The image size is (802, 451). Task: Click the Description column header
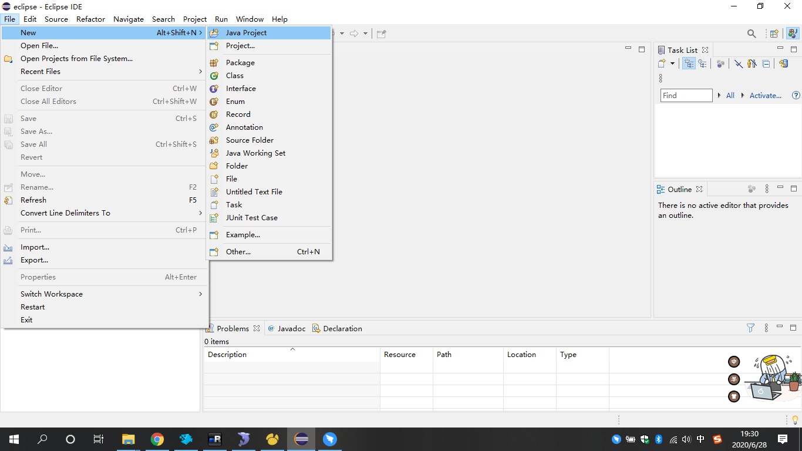click(292, 355)
